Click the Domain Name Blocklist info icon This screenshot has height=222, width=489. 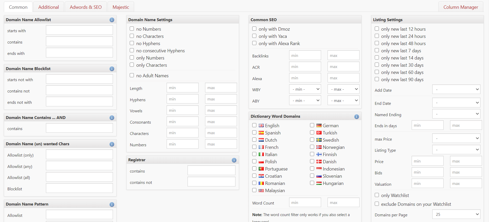[112, 69]
